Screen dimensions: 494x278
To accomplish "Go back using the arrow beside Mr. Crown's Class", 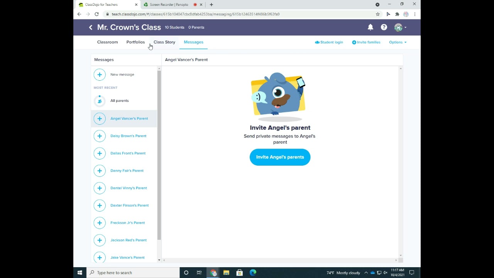I will point(91,27).
